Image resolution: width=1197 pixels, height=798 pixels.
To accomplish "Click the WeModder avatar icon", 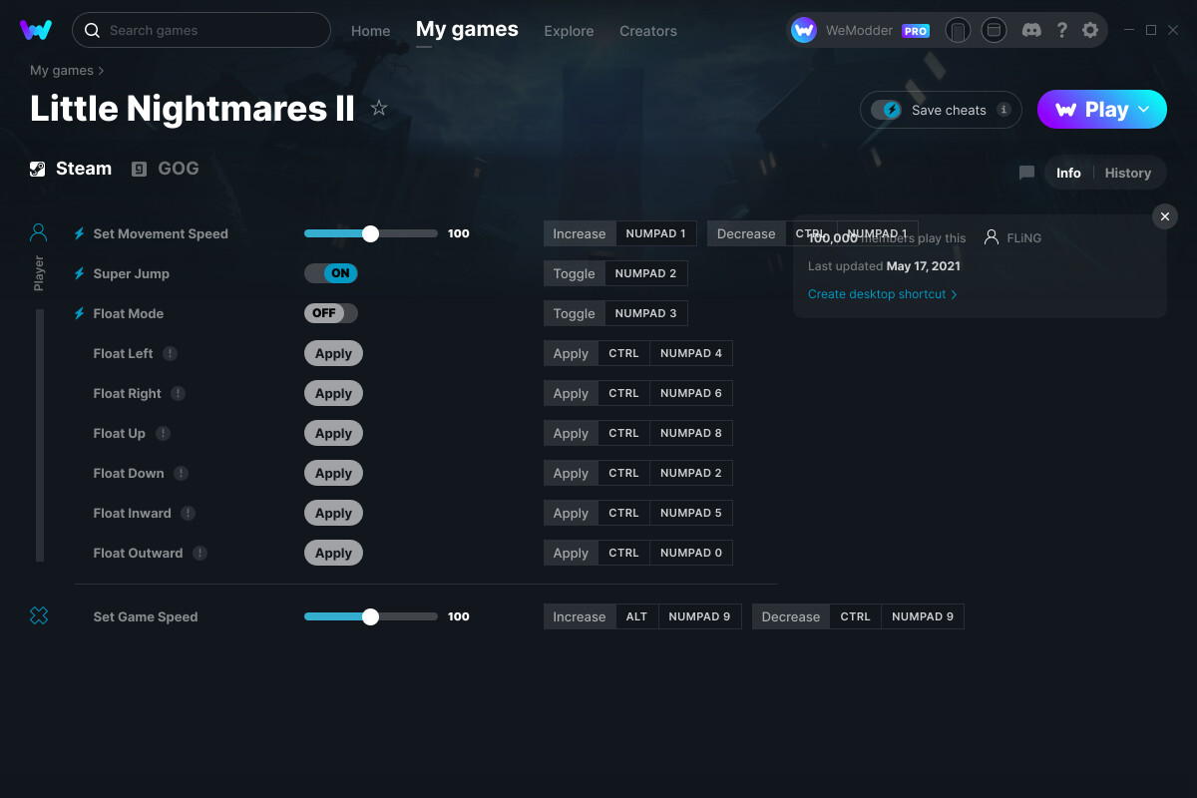I will pyautogui.click(x=804, y=30).
